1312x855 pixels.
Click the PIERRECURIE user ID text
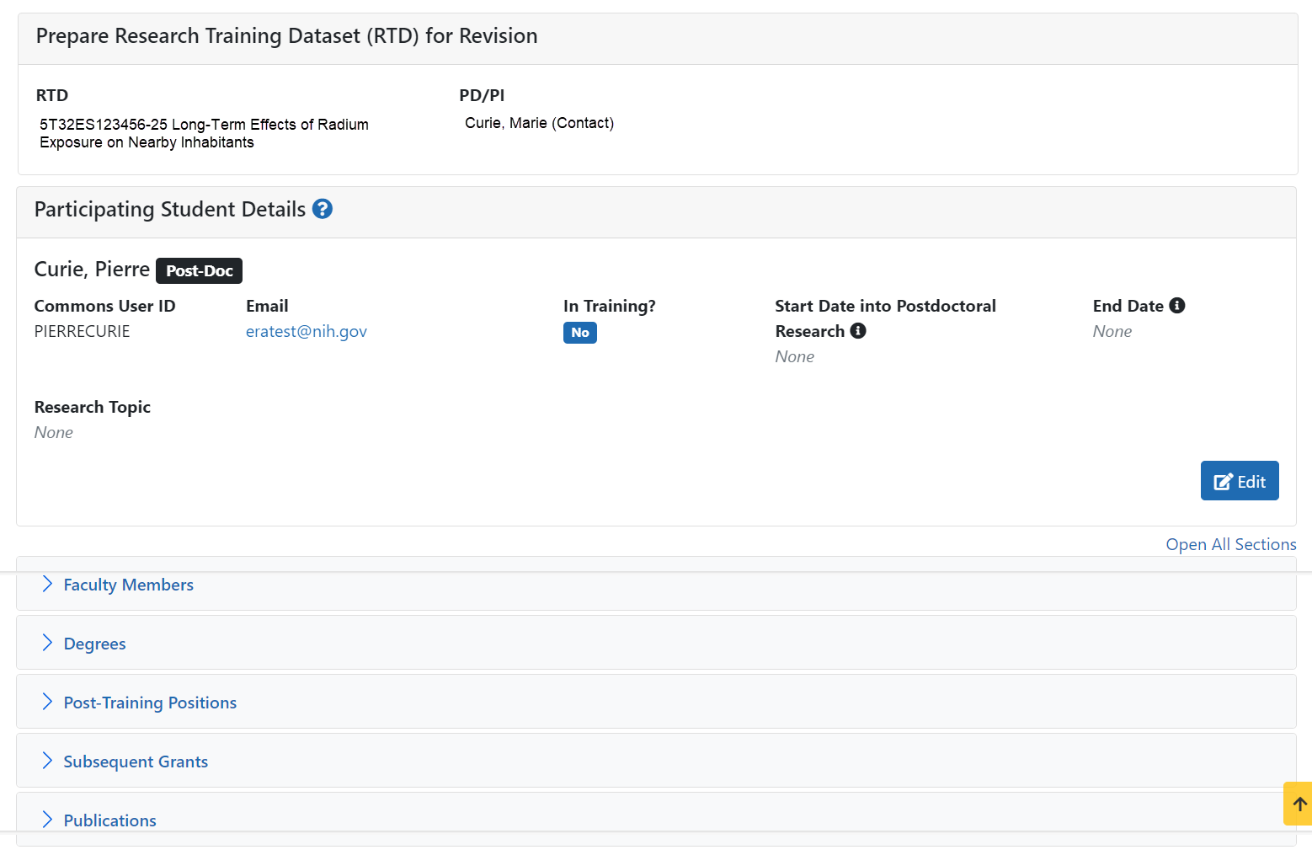83,331
